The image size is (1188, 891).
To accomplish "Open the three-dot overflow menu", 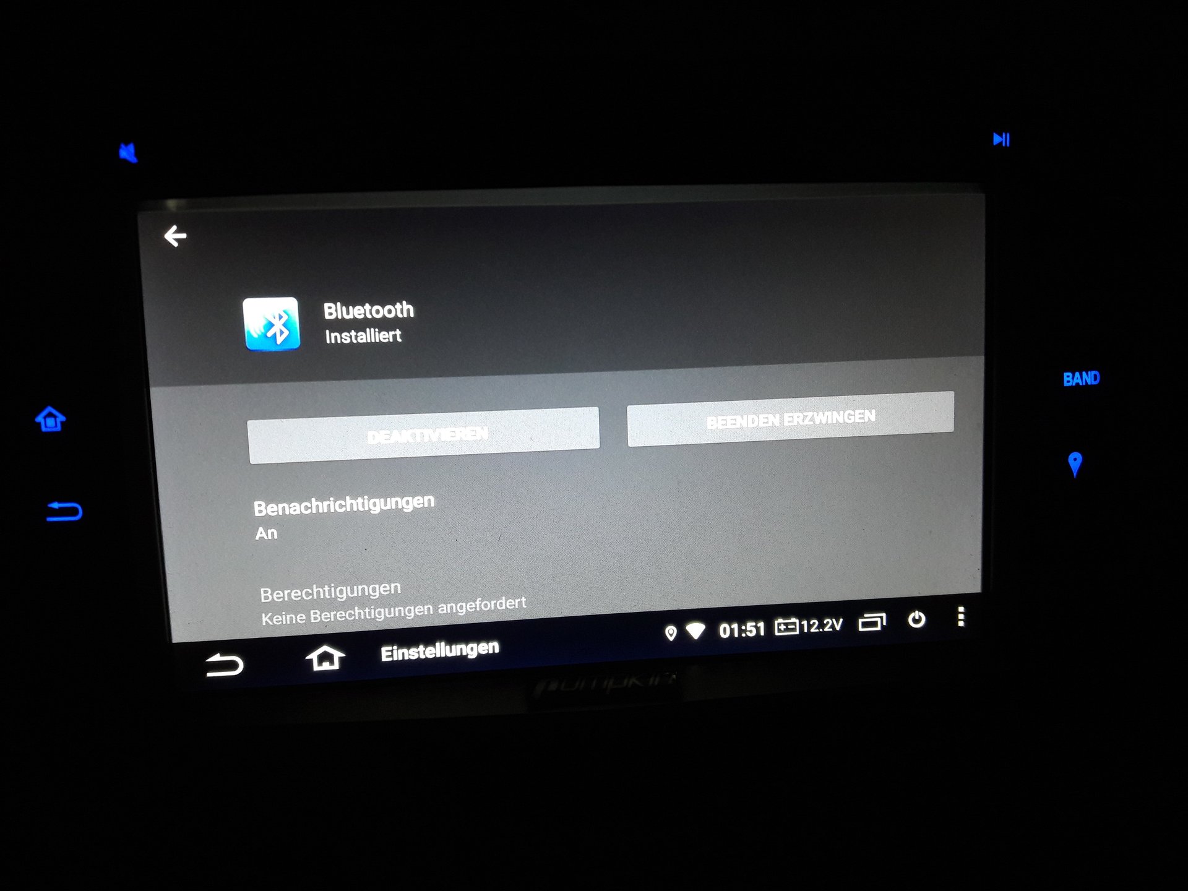I will pos(961,616).
